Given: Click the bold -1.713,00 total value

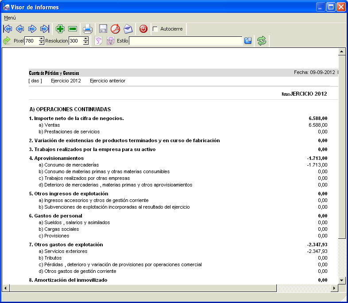Looking at the screenshot, I should 317,158.
